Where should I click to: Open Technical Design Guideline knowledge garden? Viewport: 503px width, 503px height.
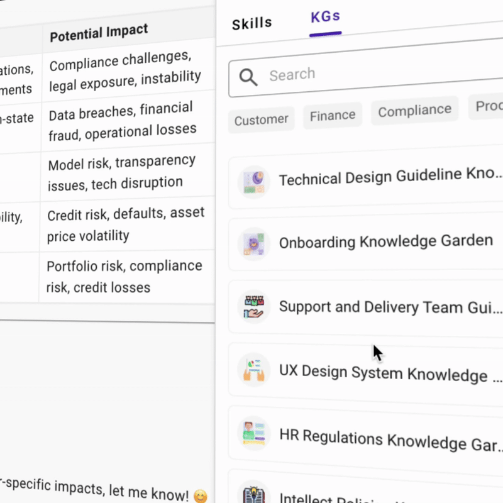(x=390, y=177)
